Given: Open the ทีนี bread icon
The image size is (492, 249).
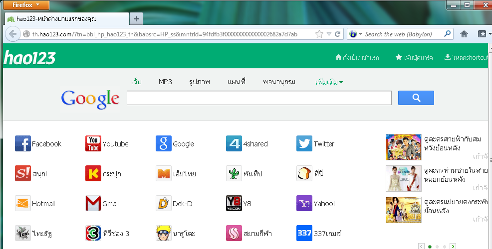Looking at the screenshot, I should click(x=304, y=173).
